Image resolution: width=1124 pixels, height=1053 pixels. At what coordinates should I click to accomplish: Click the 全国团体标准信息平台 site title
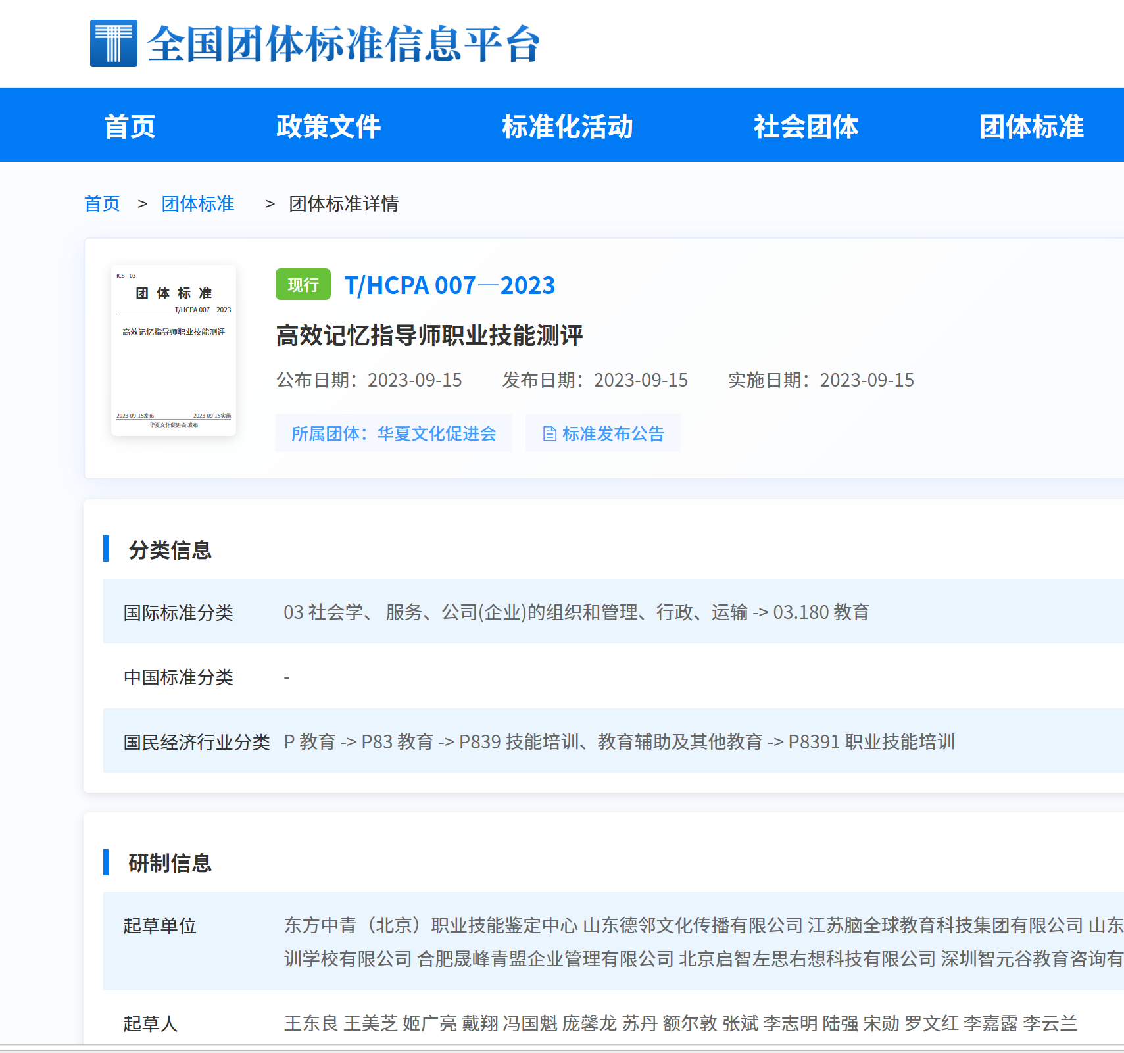click(344, 44)
